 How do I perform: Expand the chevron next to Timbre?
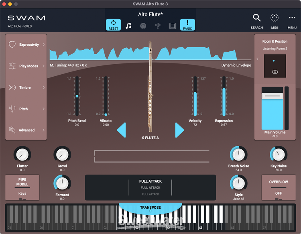point(44,87)
